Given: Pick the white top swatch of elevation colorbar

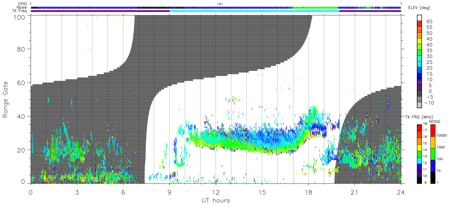Looking at the screenshot, I should (x=420, y=18).
